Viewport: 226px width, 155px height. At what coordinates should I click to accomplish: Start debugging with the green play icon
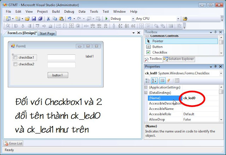pos(106,19)
